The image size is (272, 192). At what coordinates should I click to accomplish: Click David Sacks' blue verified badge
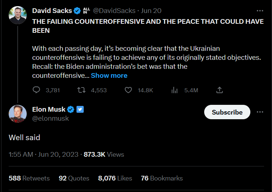[x=78, y=11]
